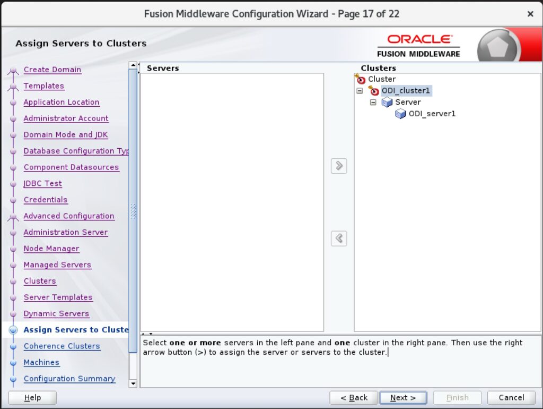Image resolution: width=543 pixels, height=409 pixels.
Task: Open Administration Server step
Action: [65, 233]
